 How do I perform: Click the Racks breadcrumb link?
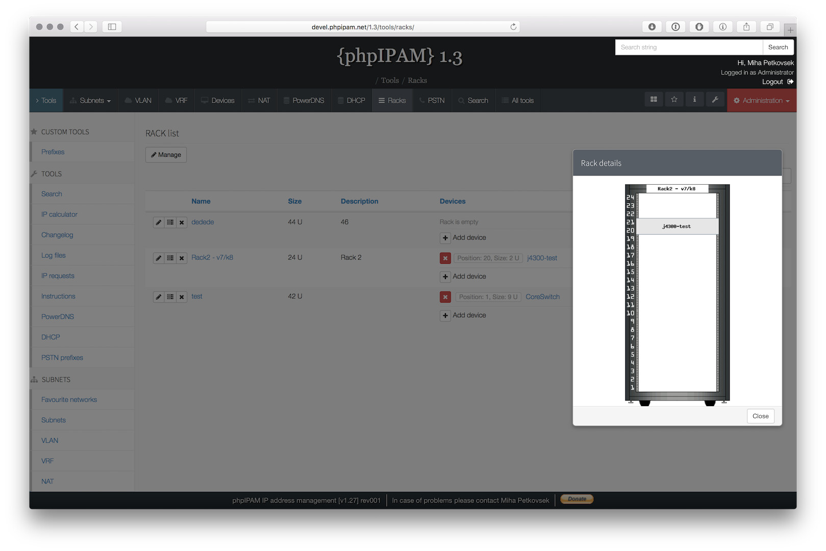(x=417, y=81)
